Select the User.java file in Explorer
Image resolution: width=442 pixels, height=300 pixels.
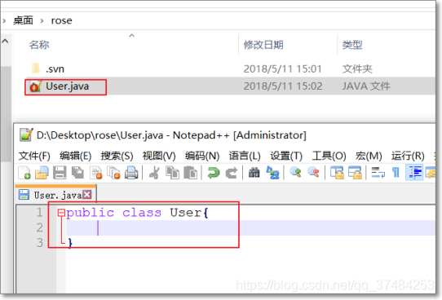[67, 86]
